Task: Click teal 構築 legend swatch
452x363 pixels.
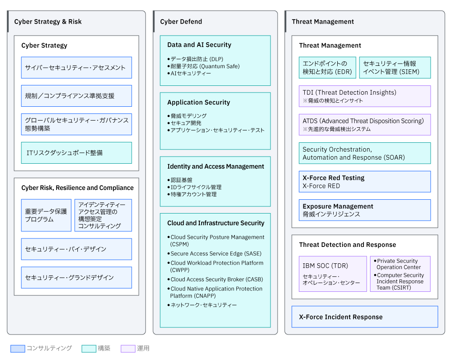Action: 89,349
